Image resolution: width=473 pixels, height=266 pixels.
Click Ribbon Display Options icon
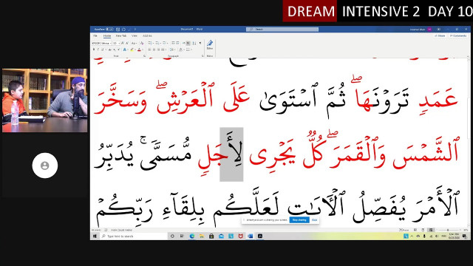point(438,30)
